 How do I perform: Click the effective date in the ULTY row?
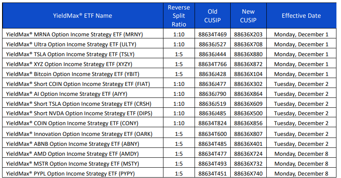pos(301,44)
